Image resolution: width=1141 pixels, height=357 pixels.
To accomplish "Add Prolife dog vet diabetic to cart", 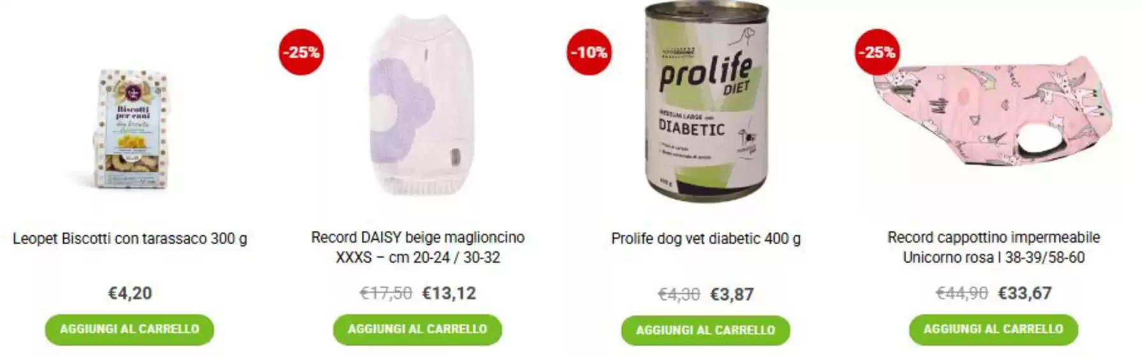I will tap(706, 330).
